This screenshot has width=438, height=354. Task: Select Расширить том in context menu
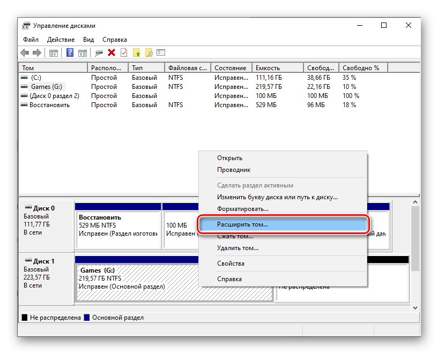tap(242, 225)
